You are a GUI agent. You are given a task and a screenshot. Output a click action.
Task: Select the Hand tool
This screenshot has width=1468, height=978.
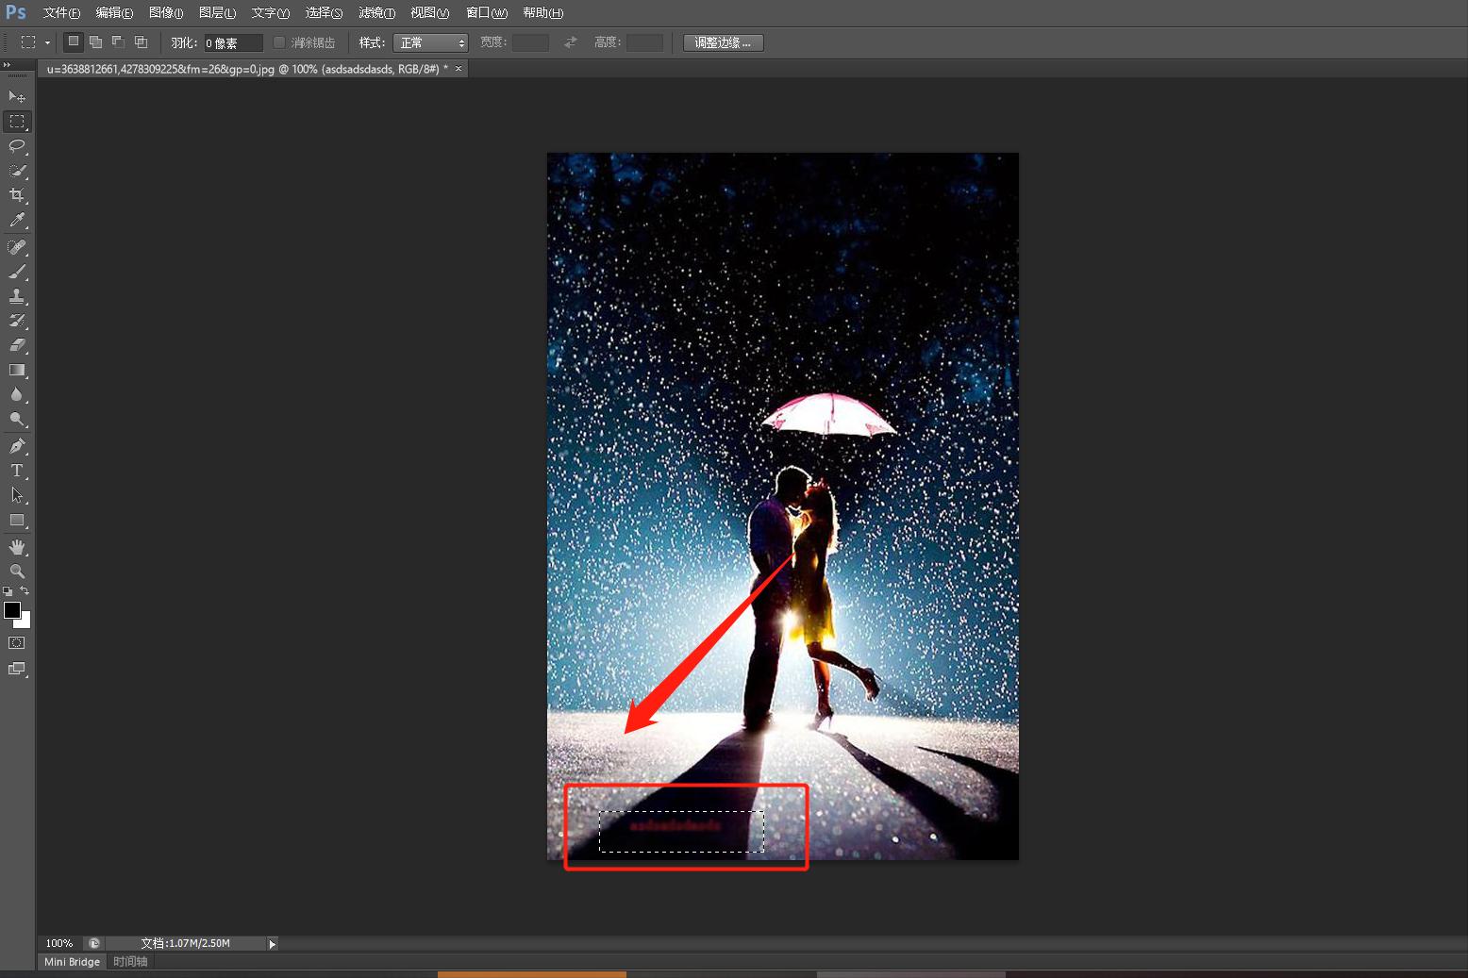(17, 547)
